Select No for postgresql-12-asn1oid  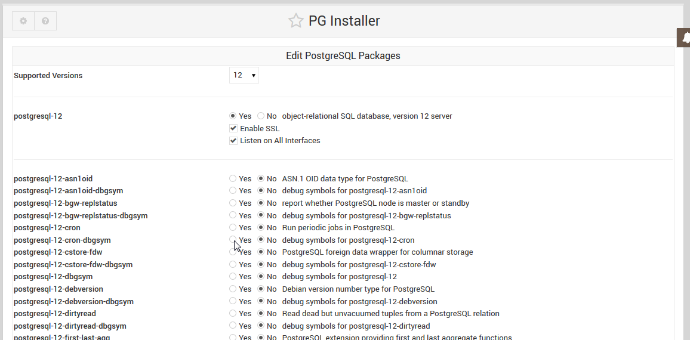coord(261,178)
